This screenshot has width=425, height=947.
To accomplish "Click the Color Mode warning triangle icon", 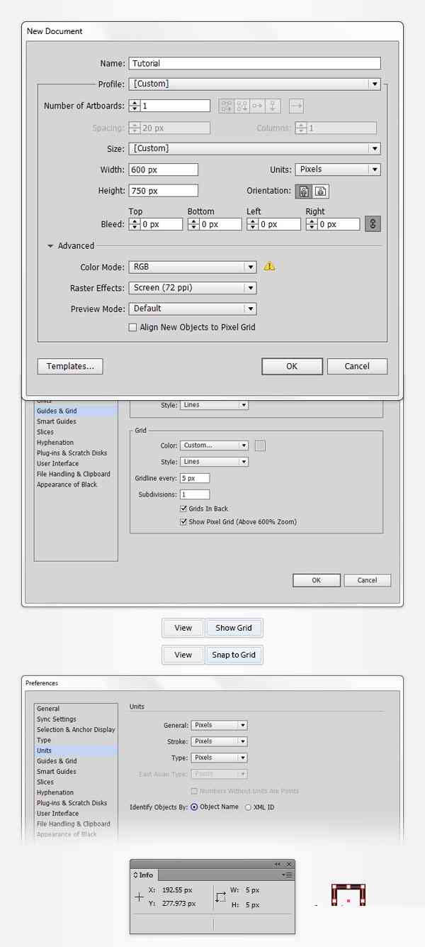I will click(x=269, y=267).
